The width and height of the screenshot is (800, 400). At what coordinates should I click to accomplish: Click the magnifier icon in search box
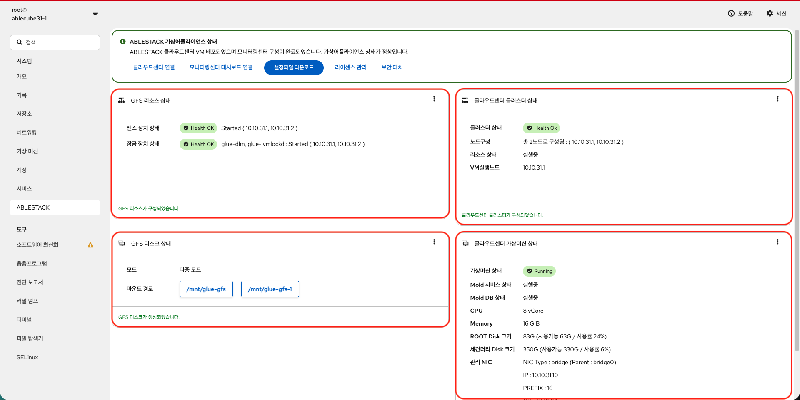point(20,42)
